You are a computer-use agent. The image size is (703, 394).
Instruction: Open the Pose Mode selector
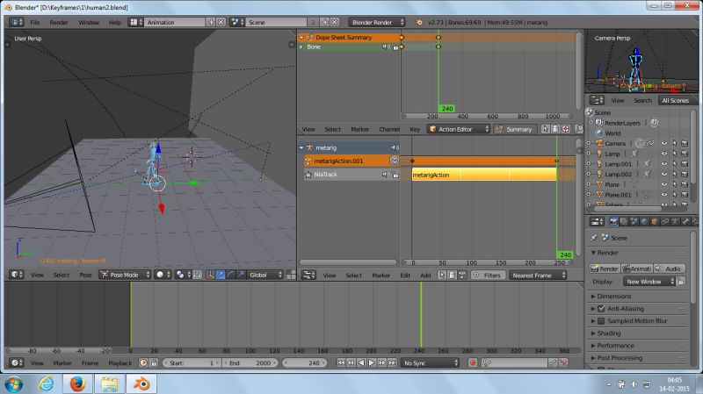(x=125, y=275)
